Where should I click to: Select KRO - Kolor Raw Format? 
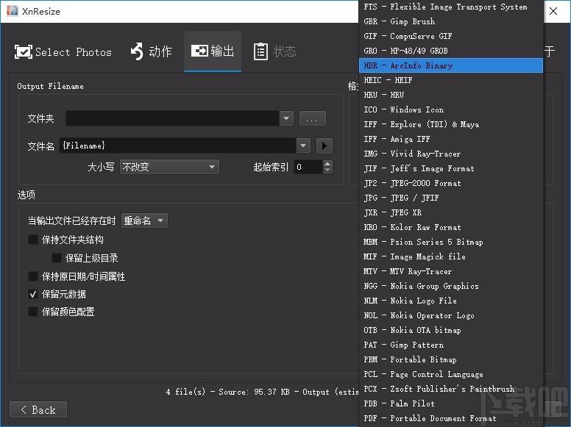tap(451, 227)
